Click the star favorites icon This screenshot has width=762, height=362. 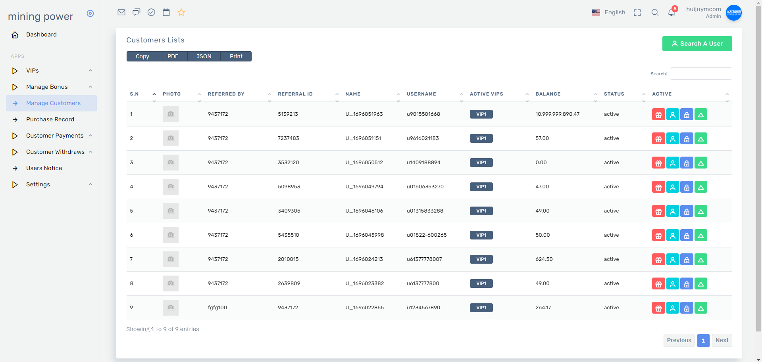181,12
